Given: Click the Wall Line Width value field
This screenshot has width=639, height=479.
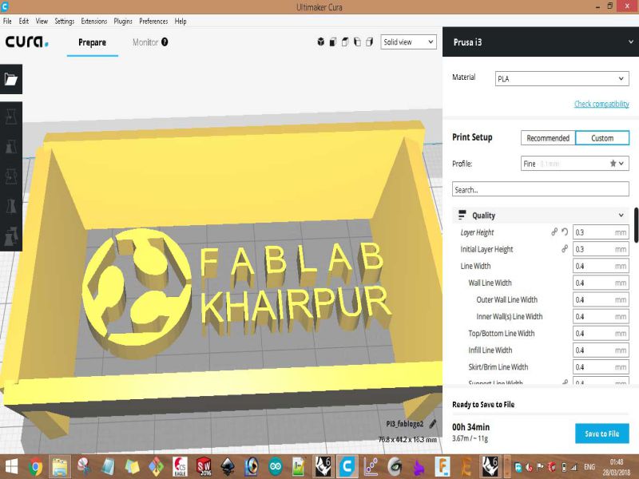Looking at the screenshot, I should 601,283.
